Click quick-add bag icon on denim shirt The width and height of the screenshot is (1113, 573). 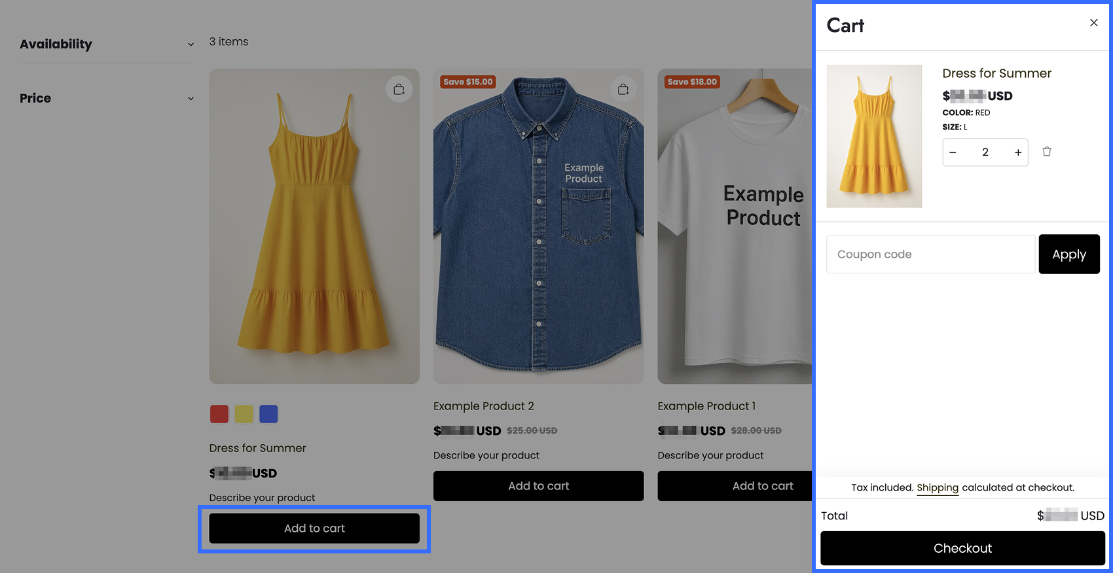click(623, 89)
